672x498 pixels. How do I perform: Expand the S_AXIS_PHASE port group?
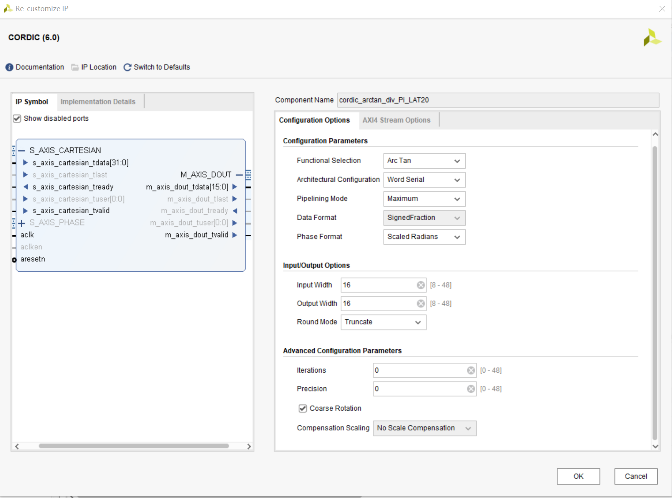22,223
